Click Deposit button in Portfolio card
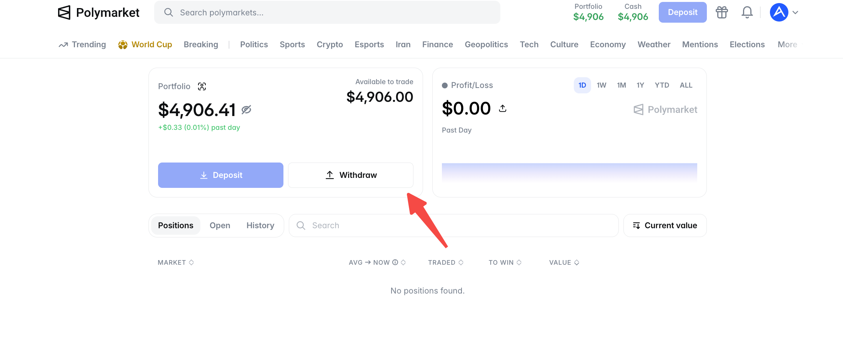The width and height of the screenshot is (843, 355). coord(221,175)
